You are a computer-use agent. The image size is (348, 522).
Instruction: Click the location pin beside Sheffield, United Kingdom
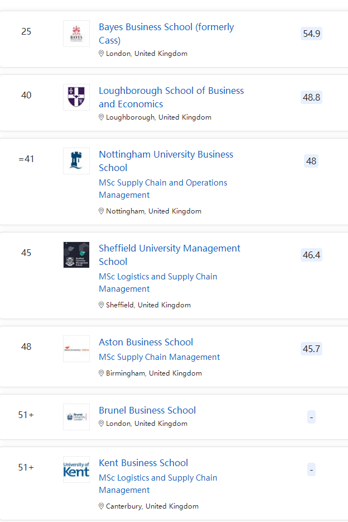[x=101, y=305]
